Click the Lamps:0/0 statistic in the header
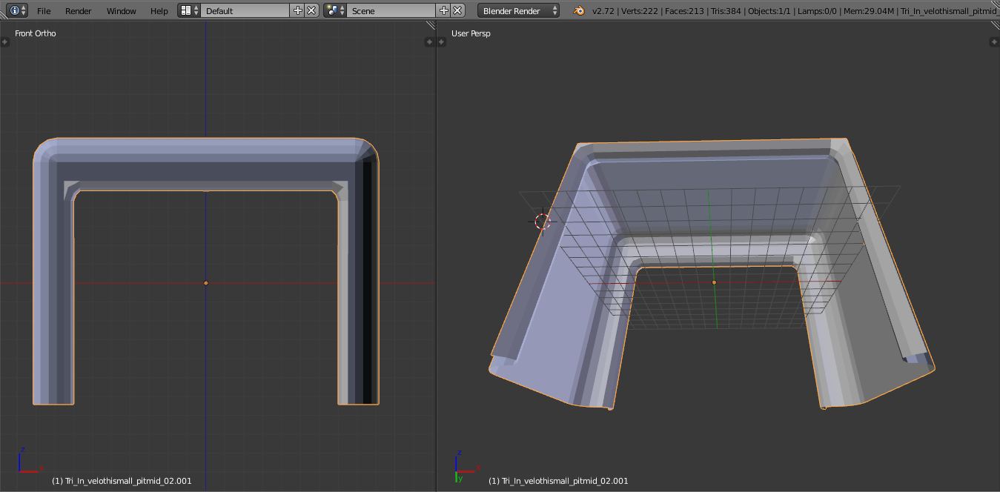Screen dimensions: 1000x492 [x=818, y=11]
